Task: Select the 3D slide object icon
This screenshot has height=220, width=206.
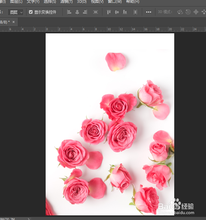Action: coord(204,12)
